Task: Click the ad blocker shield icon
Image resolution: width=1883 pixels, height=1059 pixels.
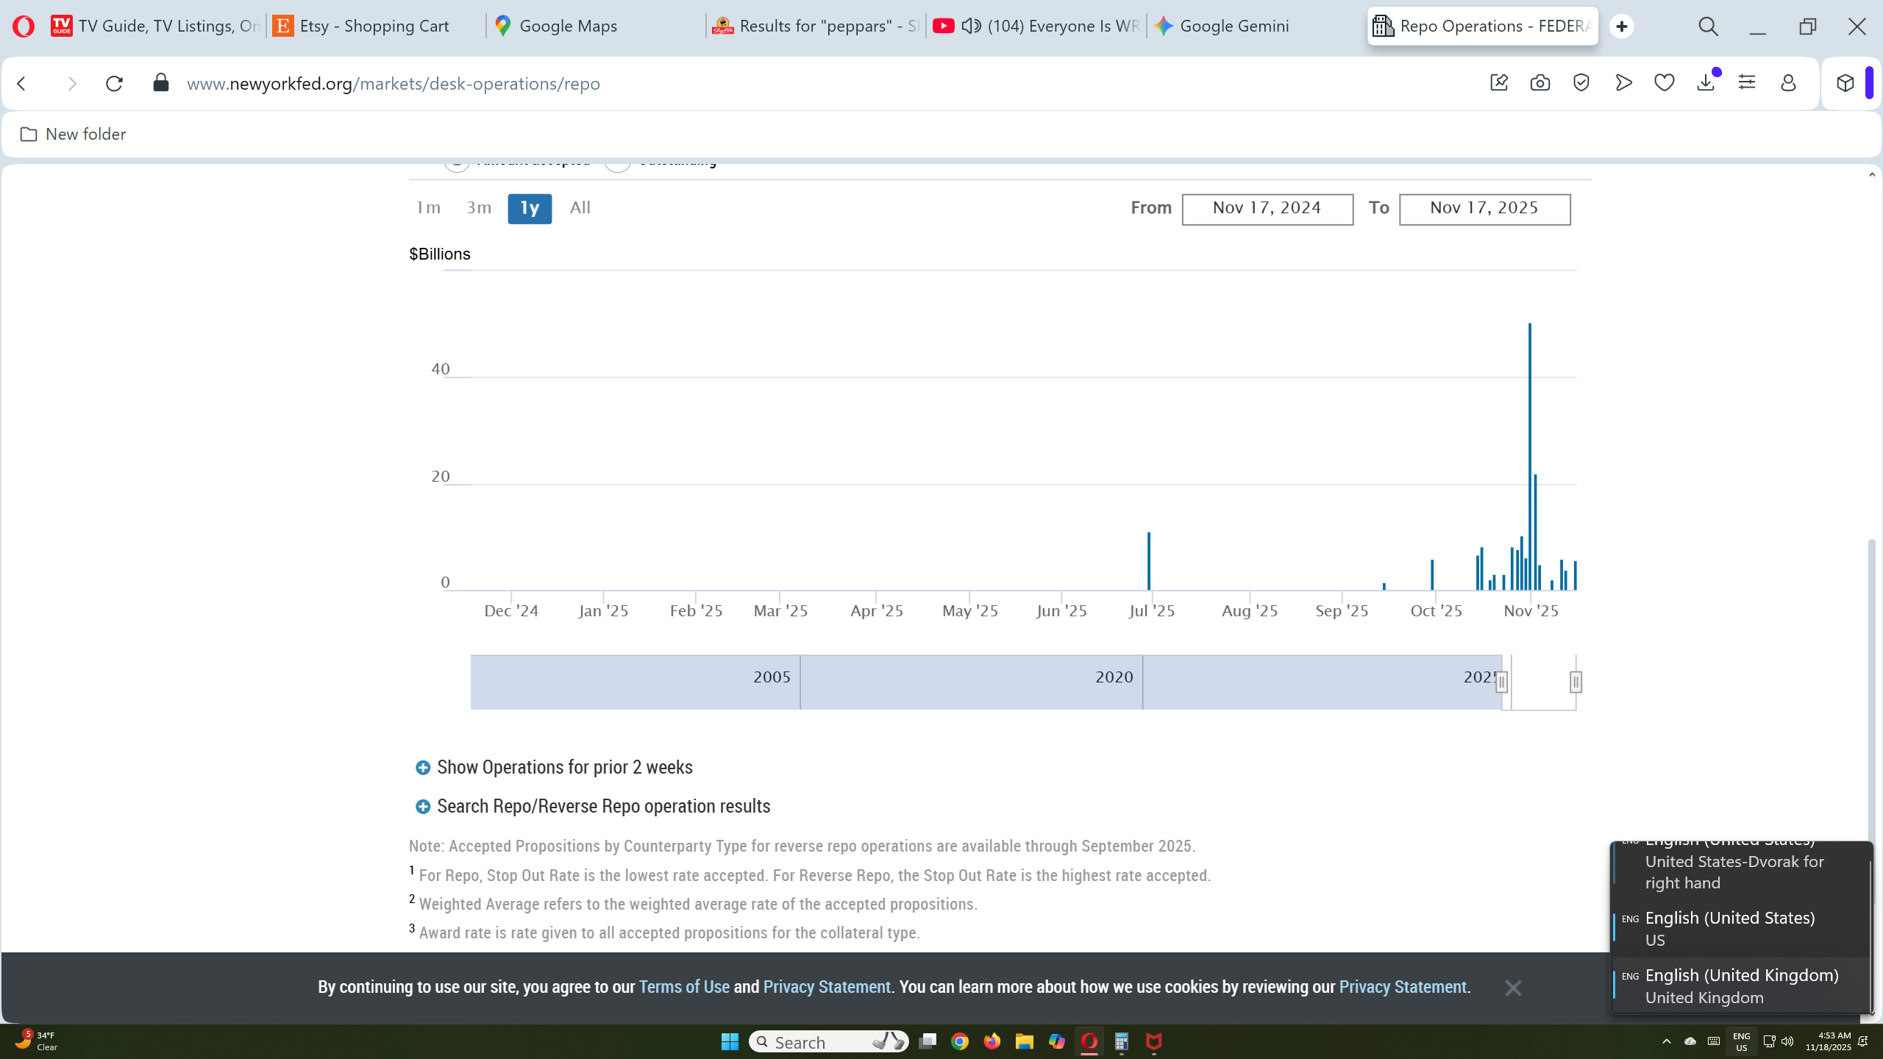Action: pyautogui.click(x=1581, y=83)
